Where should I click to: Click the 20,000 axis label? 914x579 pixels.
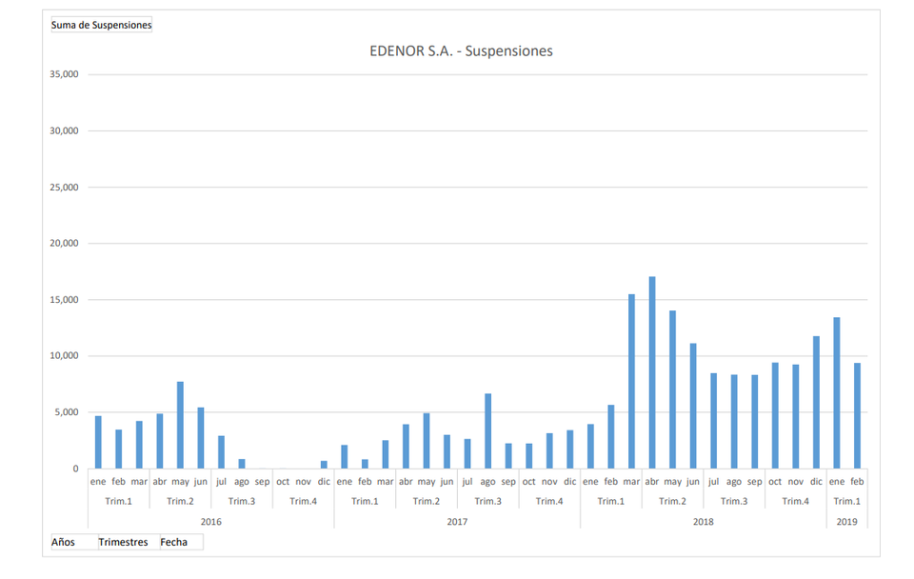64,243
